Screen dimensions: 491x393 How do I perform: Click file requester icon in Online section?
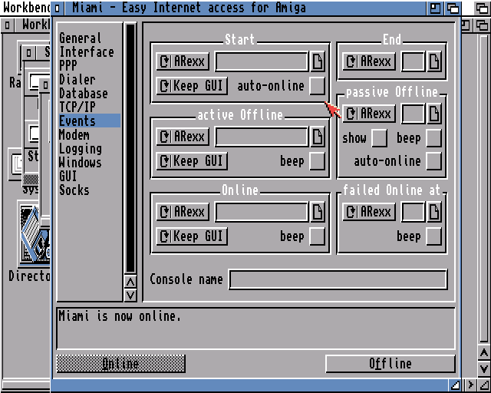[x=317, y=212]
